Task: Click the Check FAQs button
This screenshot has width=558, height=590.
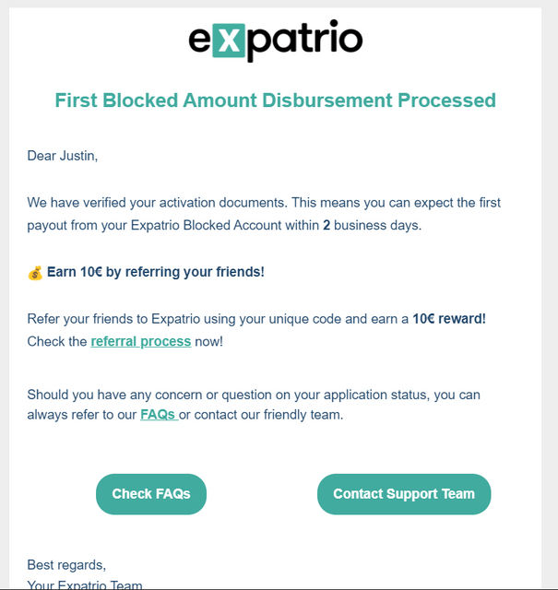Action: (x=151, y=494)
